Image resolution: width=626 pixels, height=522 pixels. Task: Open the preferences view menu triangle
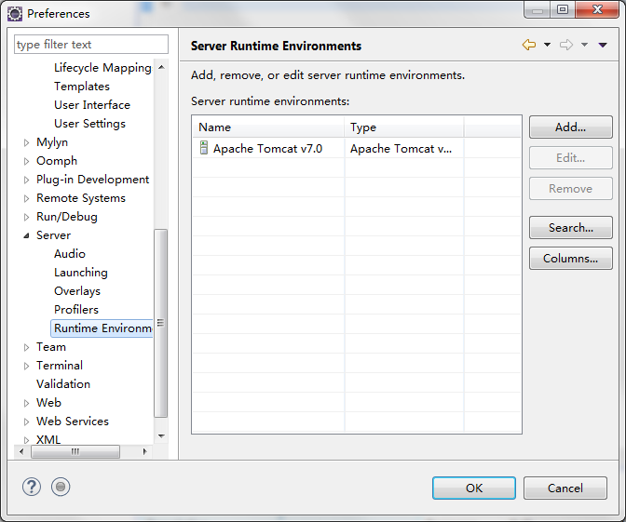[x=603, y=45]
